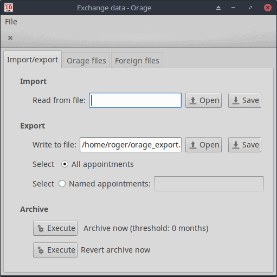The image size is (277, 277).
Task: Click Save button in the Export section
Action: [244, 145]
